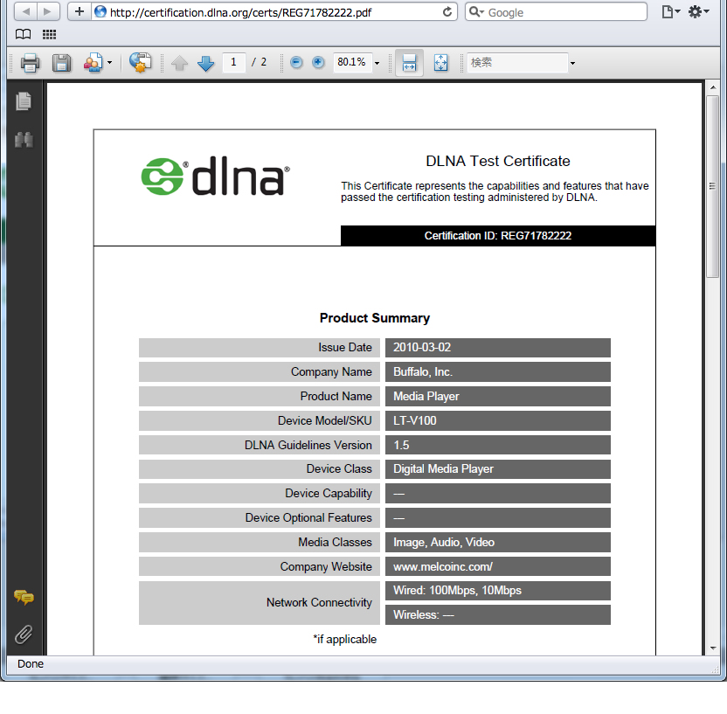Click the Digital Media Player value

443,469
